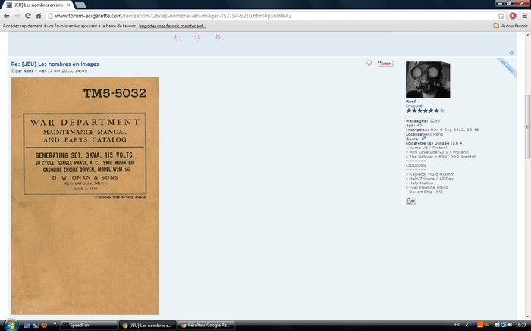Click the small post icon before 'par'

point(13,71)
